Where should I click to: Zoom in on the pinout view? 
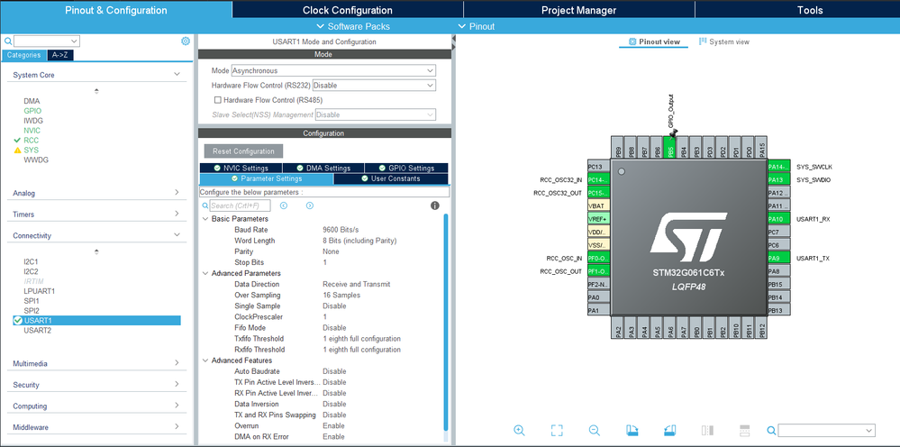[519, 431]
